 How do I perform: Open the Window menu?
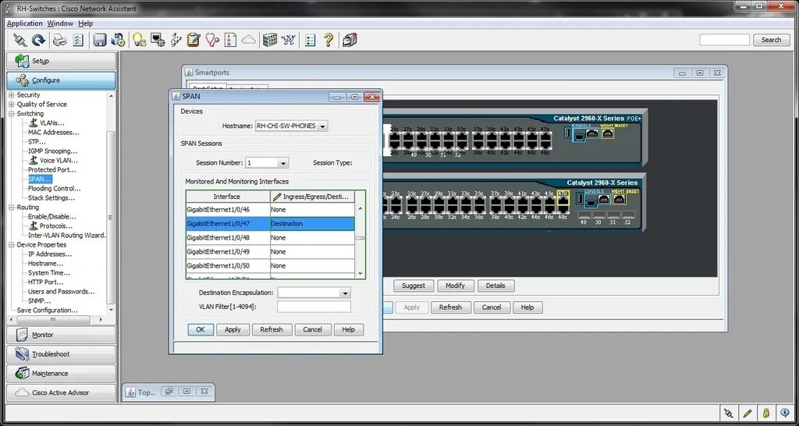coord(60,23)
